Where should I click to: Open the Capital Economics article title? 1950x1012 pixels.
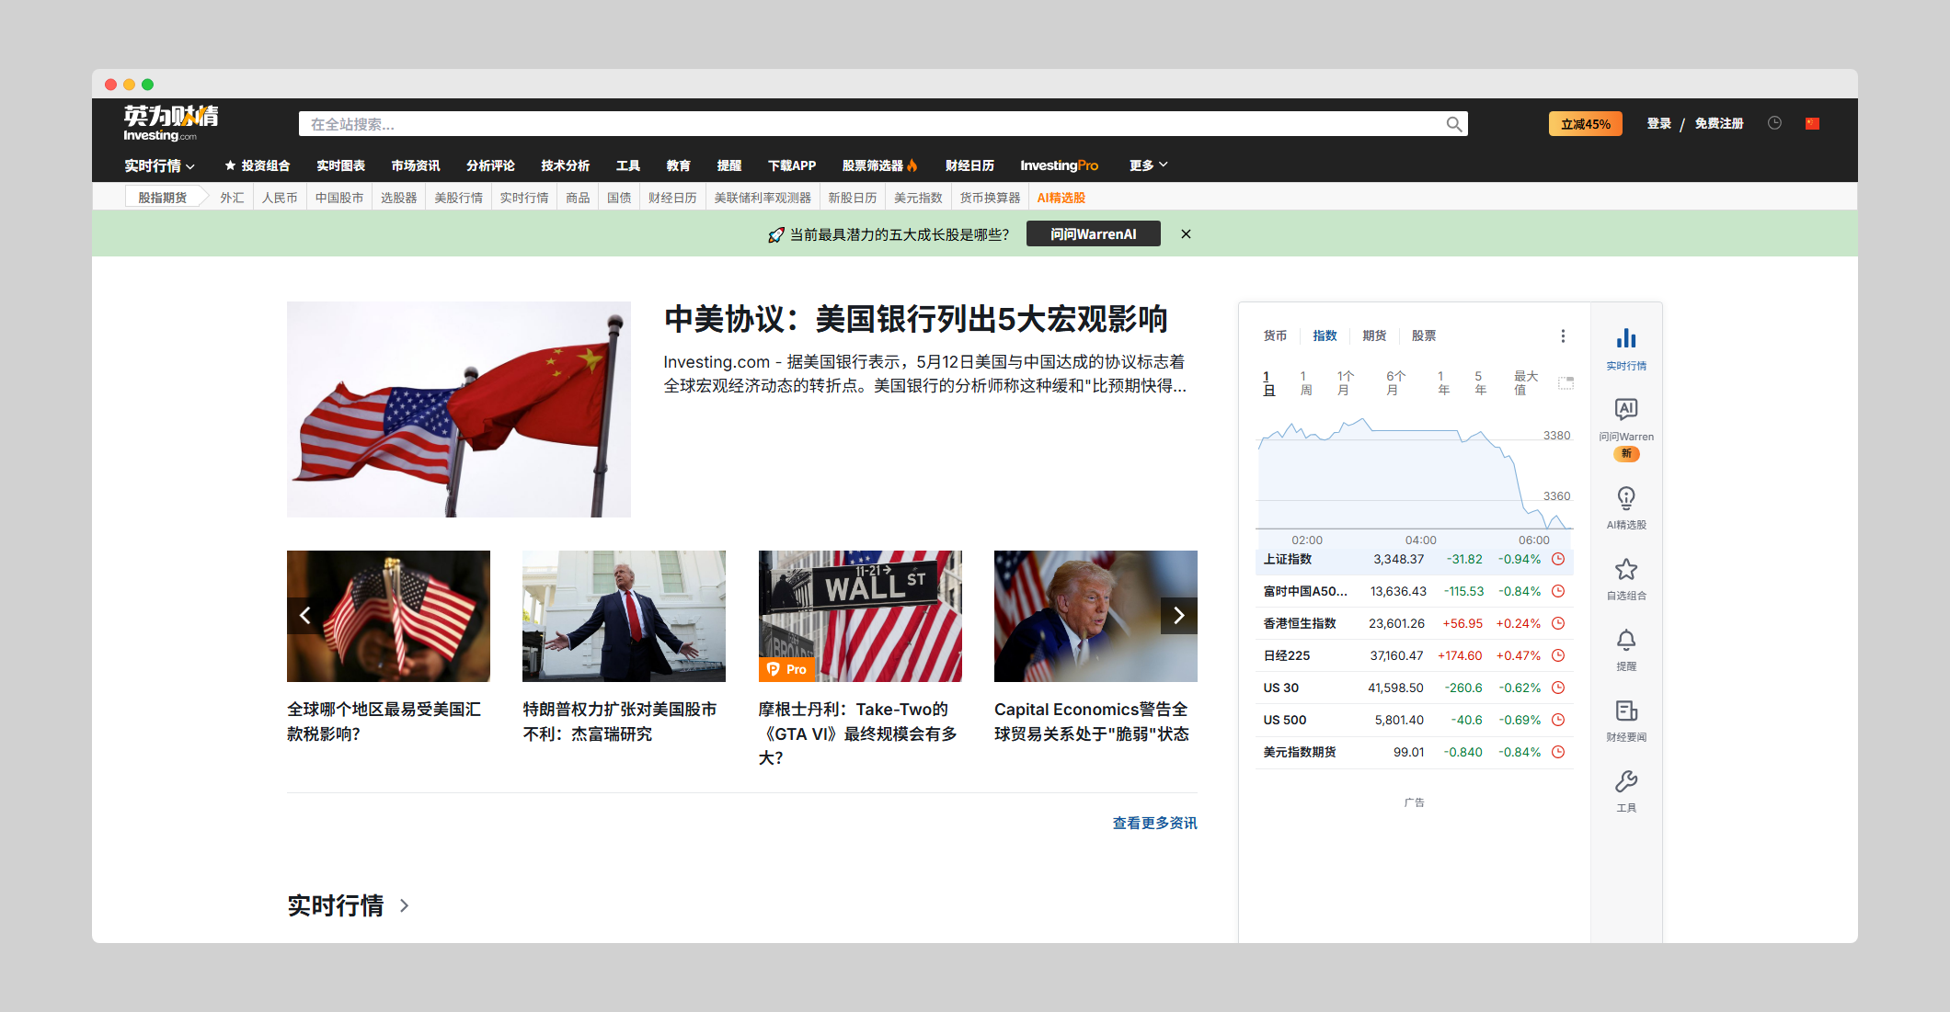click(x=1091, y=722)
